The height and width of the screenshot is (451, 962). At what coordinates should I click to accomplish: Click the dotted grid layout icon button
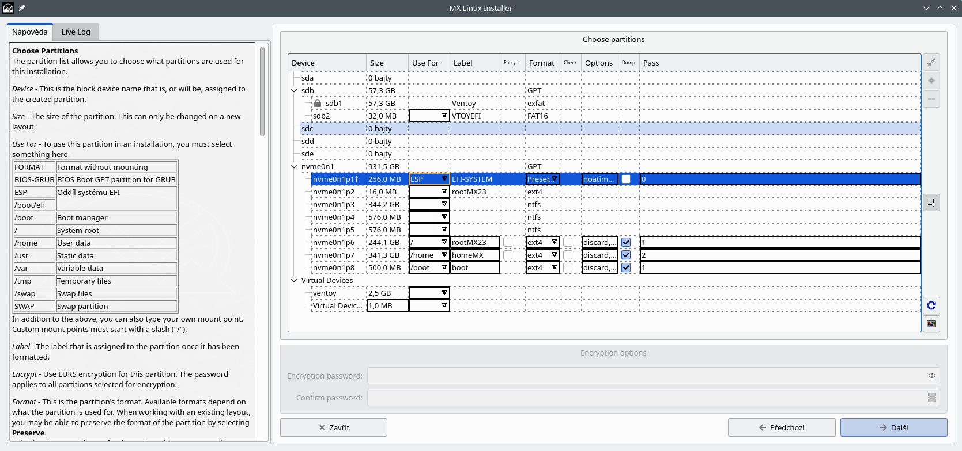coord(931,202)
